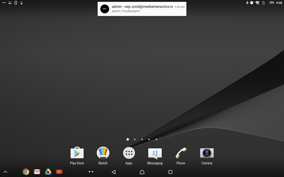Launch Chrome from the bottom bar
284x177 pixels.
26,172
